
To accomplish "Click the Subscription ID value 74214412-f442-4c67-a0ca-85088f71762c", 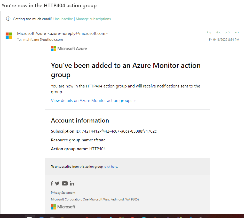I will tap(119, 131).
